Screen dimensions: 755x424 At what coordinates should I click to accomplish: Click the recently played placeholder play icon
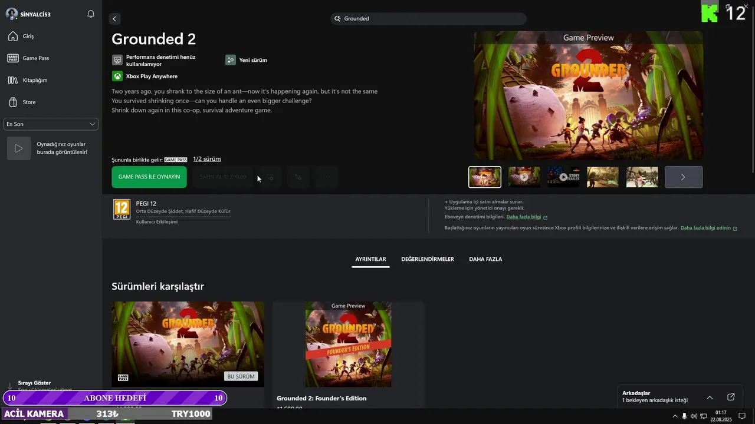(19, 148)
